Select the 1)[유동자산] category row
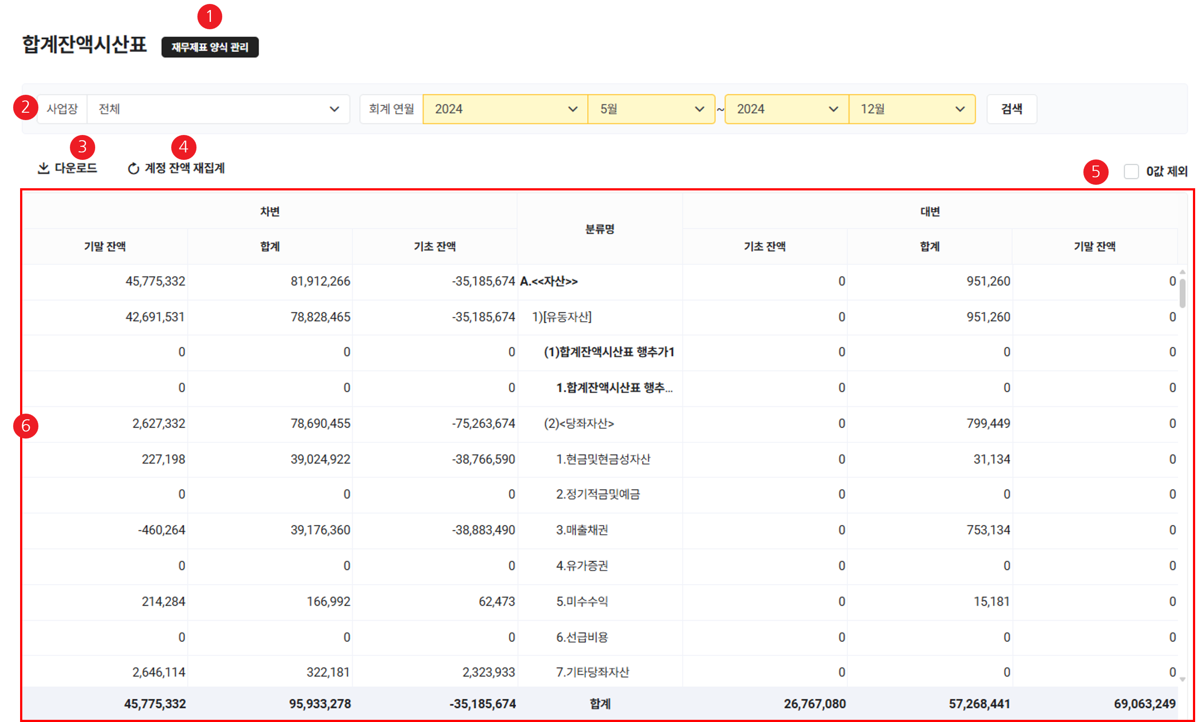This screenshot has height=722, width=1203. (562, 317)
